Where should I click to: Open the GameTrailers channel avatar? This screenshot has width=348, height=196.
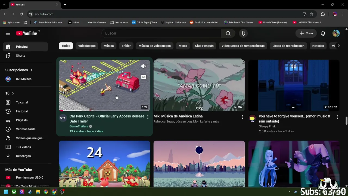[63, 118]
